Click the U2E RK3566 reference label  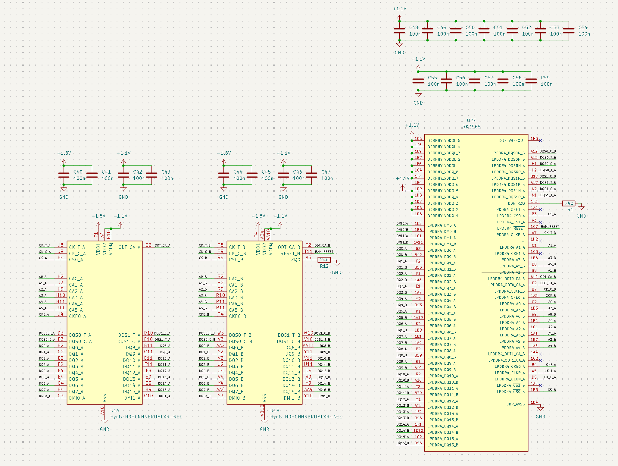pyautogui.click(x=471, y=120)
